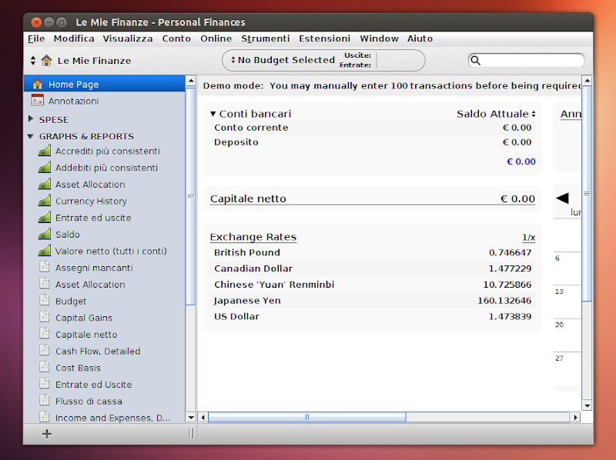Click the black previous-month arrow in calendar

pyautogui.click(x=563, y=198)
